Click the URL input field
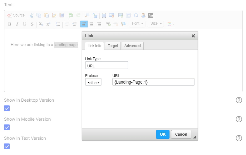 coord(153,82)
